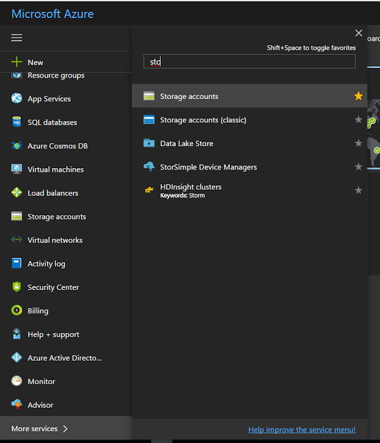Open the SQL databases icon
The image size is (380, 443).
(x=17, y=122)
